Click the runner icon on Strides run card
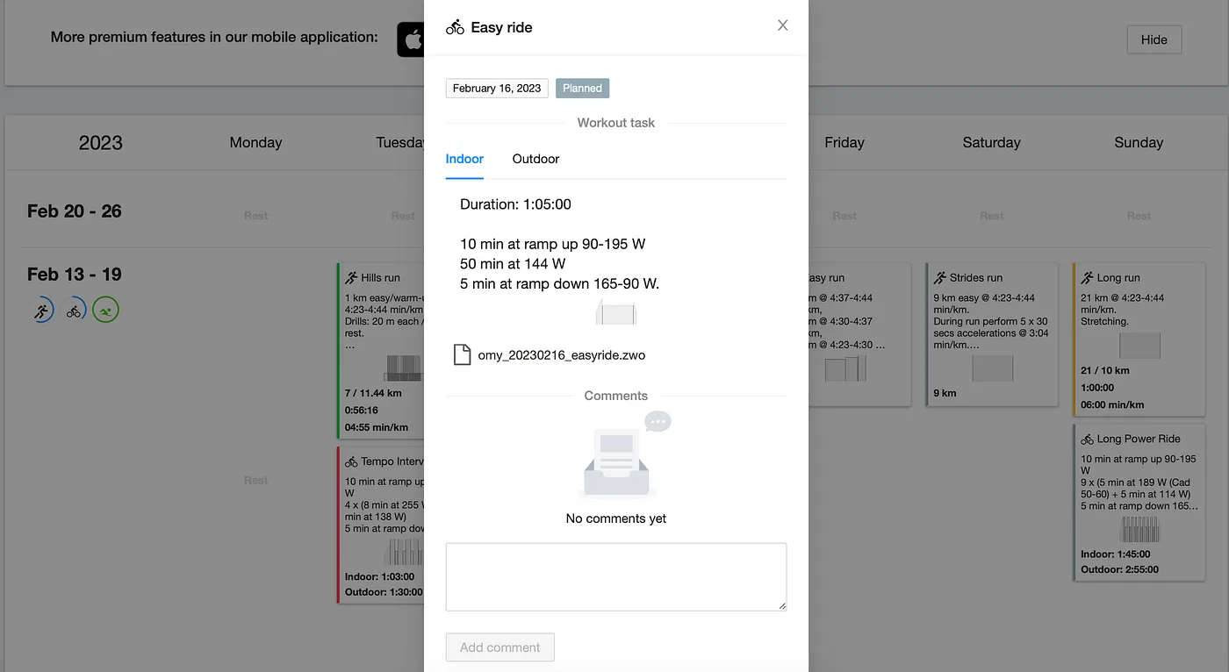The image size is (1229, 672). [940, 277]
